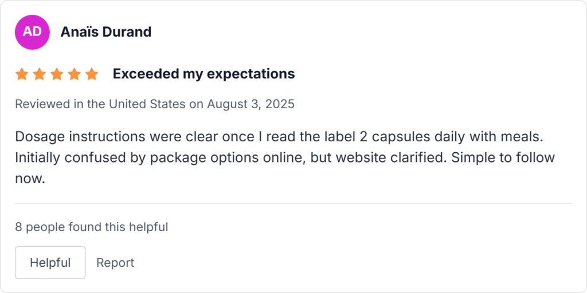The image size is (587, 293).
Task: Open the "Exceeded my expectations" review title
Action: [204, 74]
